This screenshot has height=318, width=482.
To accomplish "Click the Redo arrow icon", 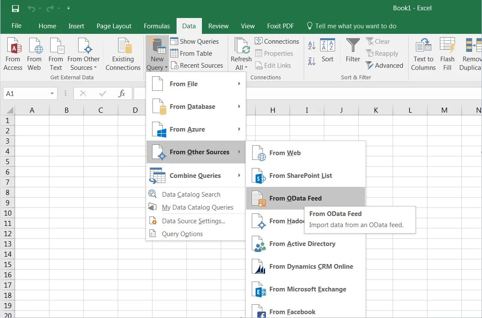I will point(50,8).
